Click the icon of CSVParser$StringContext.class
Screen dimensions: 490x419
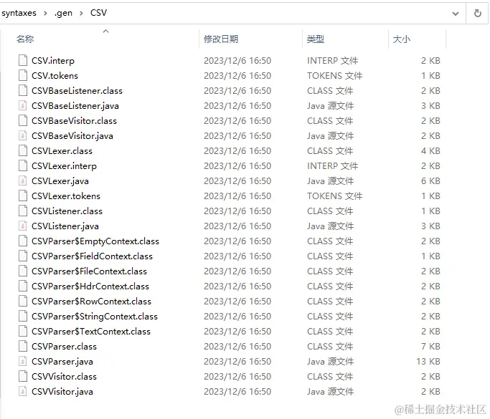coord(23,316)
